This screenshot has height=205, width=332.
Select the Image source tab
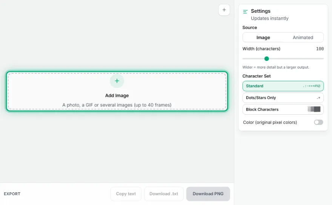tap(263, 38)
